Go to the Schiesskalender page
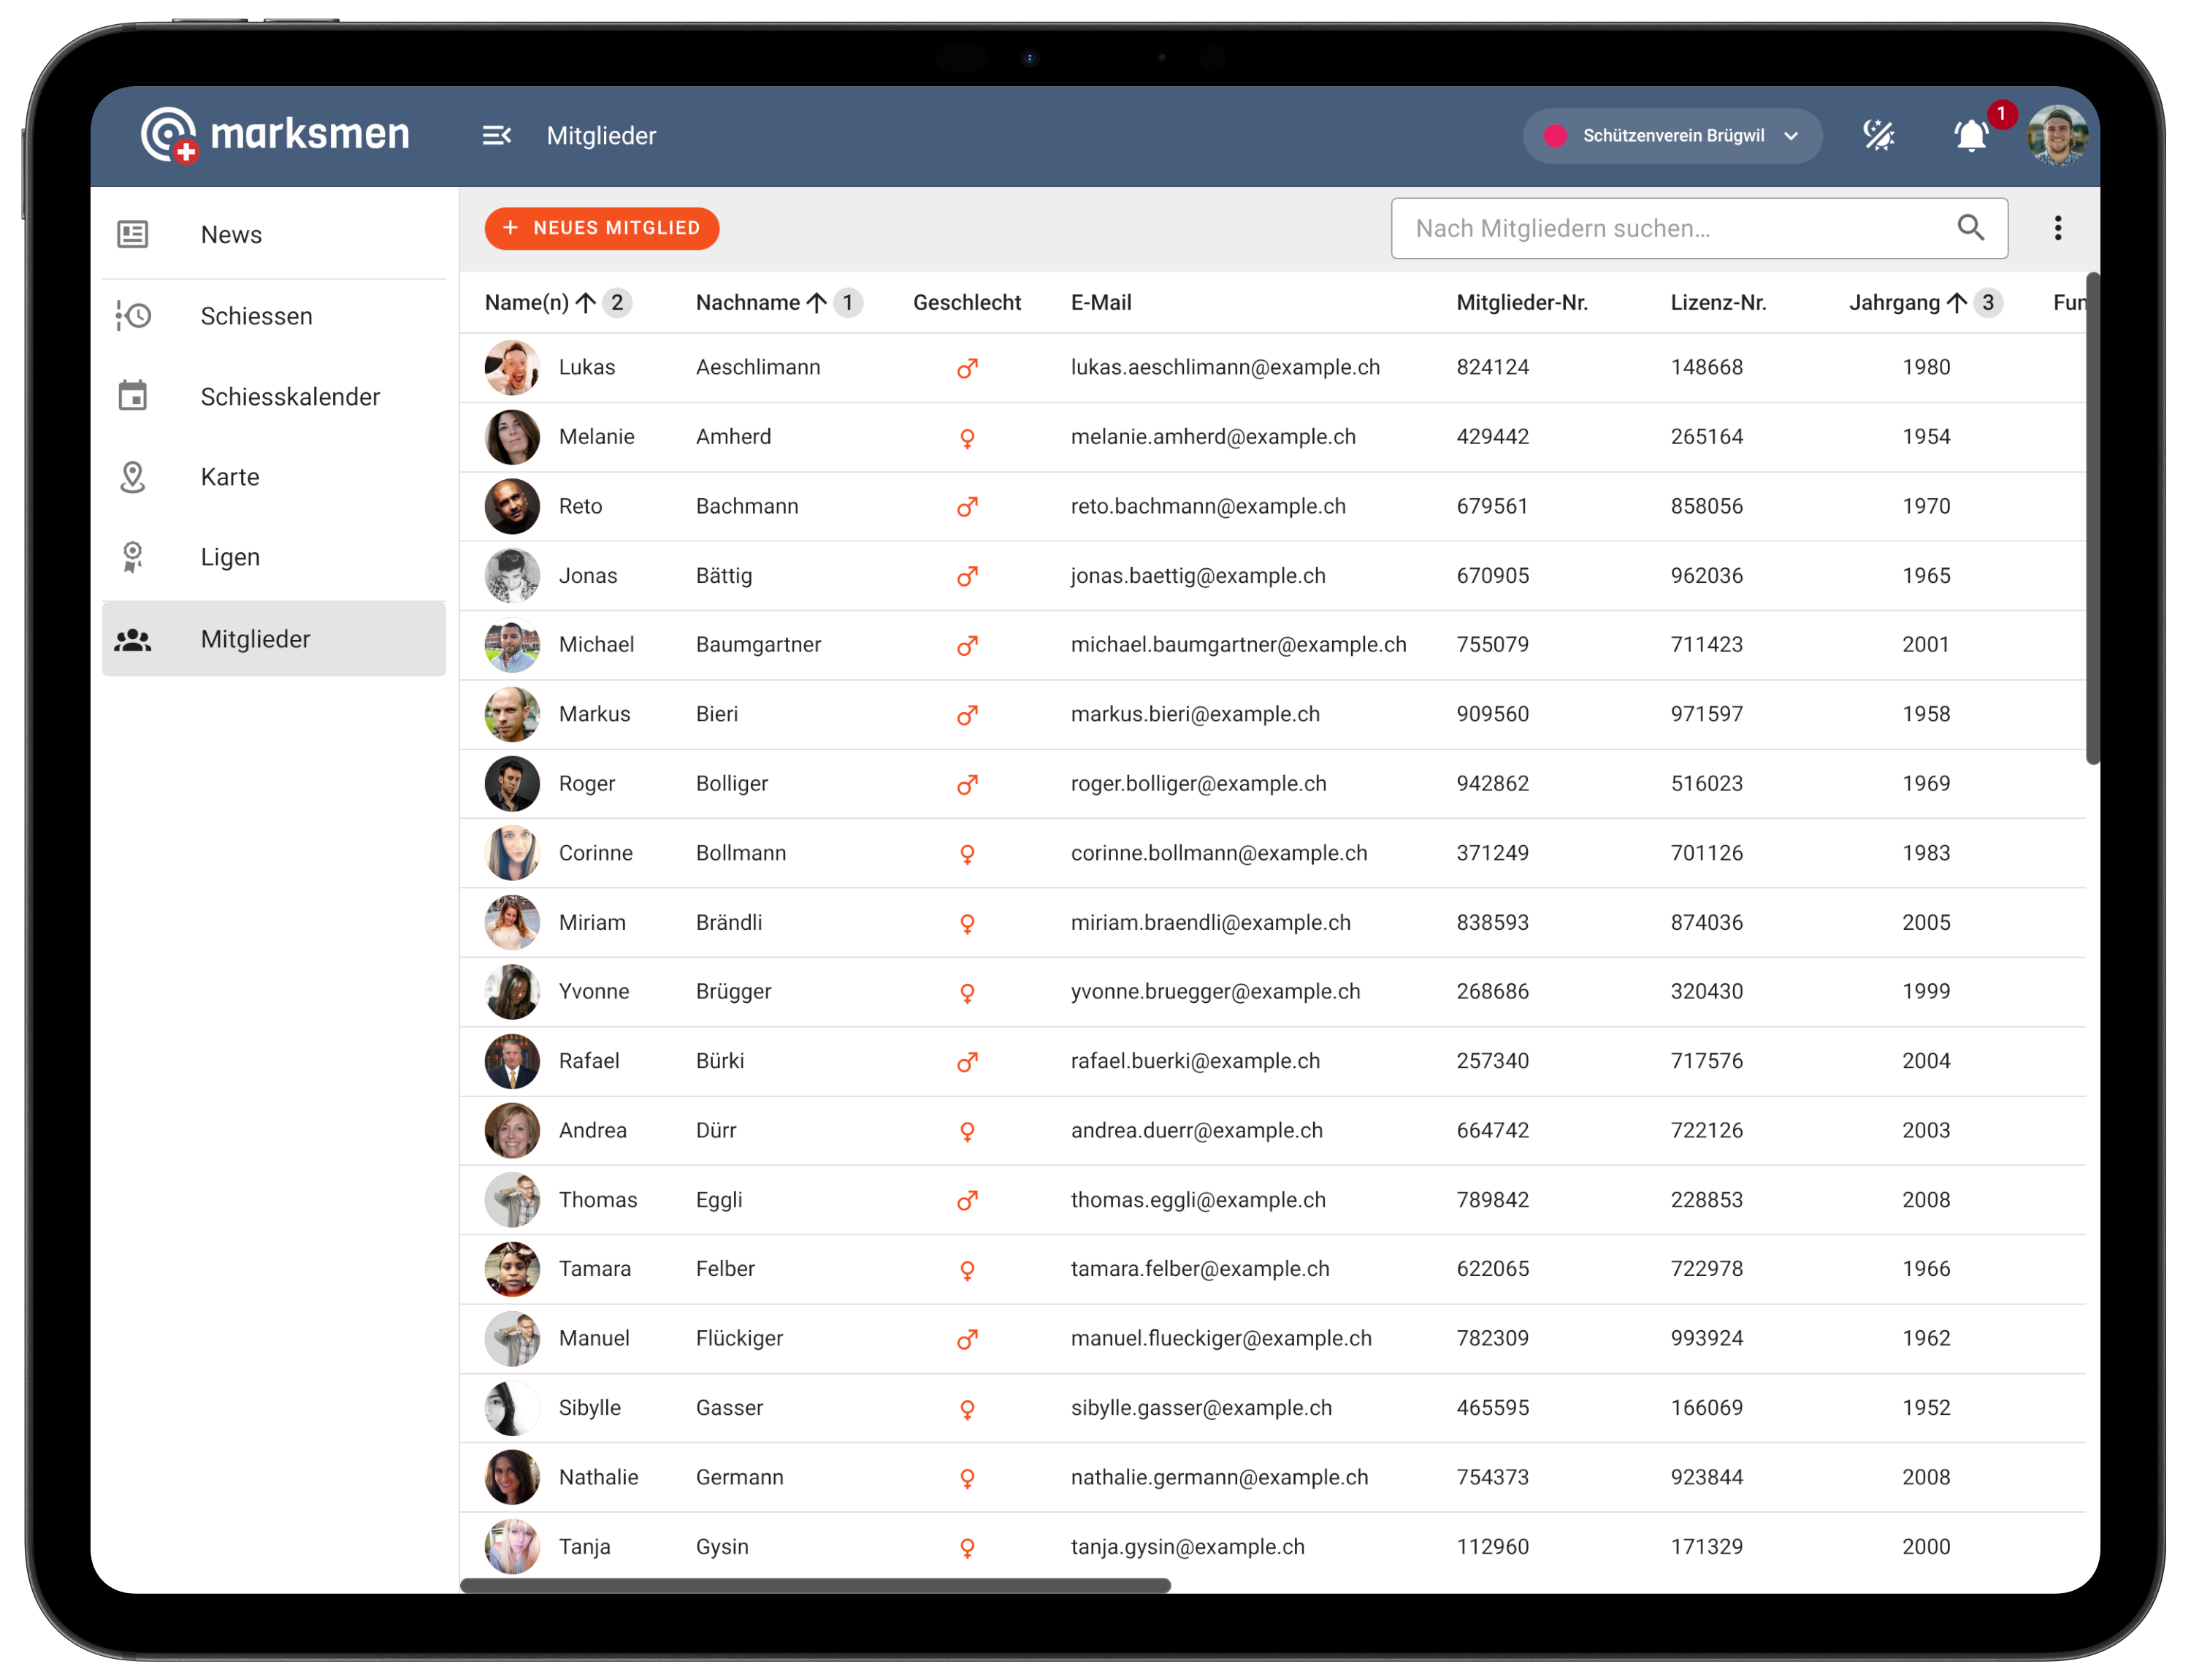The image size is (2191, 1680). (x=290, y=397)
